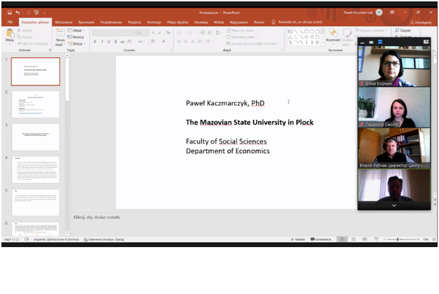This screenshot has height=294, width=439.
Task: Select the oval shape in shapes gallery
Action: pos(312,31)
